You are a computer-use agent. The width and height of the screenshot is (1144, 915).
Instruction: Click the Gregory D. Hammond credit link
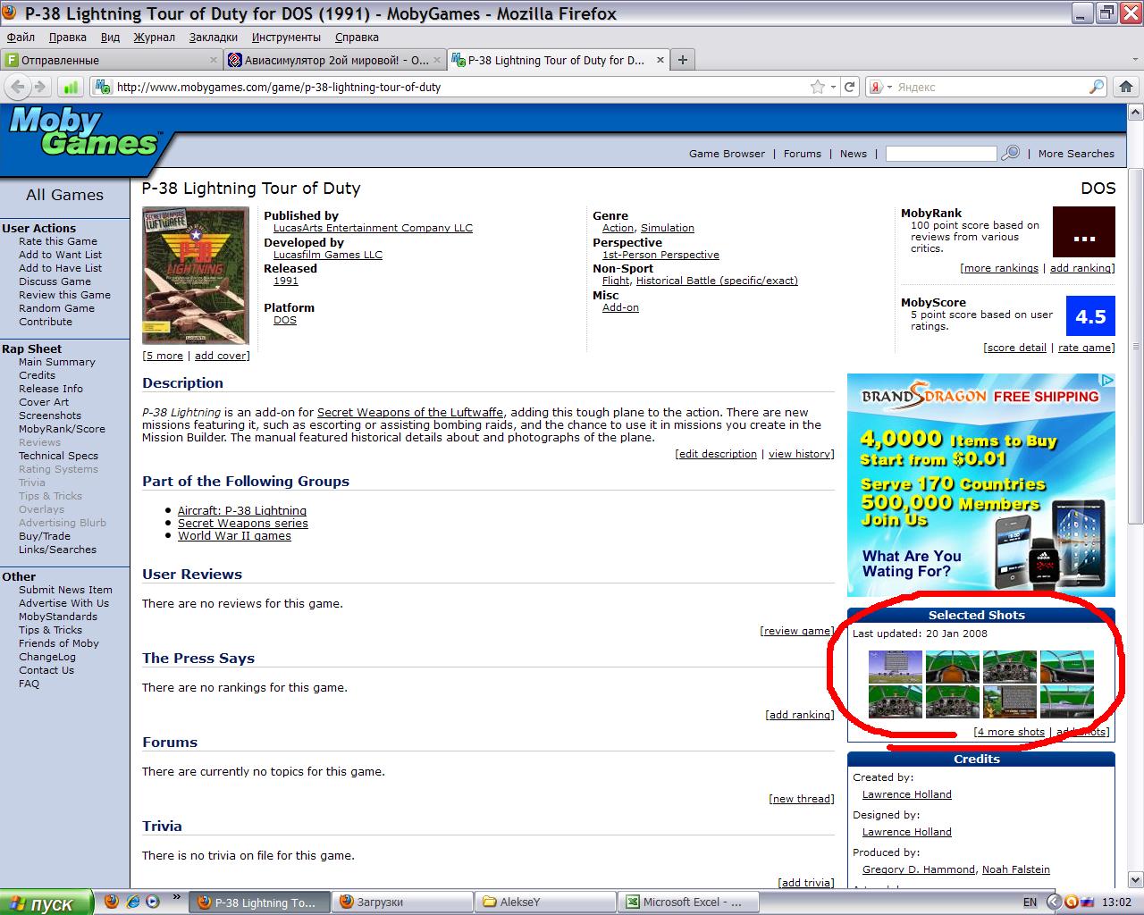919,869
